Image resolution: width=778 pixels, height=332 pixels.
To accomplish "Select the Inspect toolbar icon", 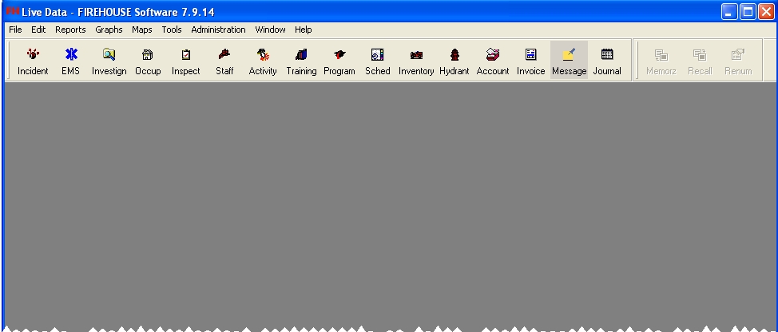I will (x=186, y=61).
